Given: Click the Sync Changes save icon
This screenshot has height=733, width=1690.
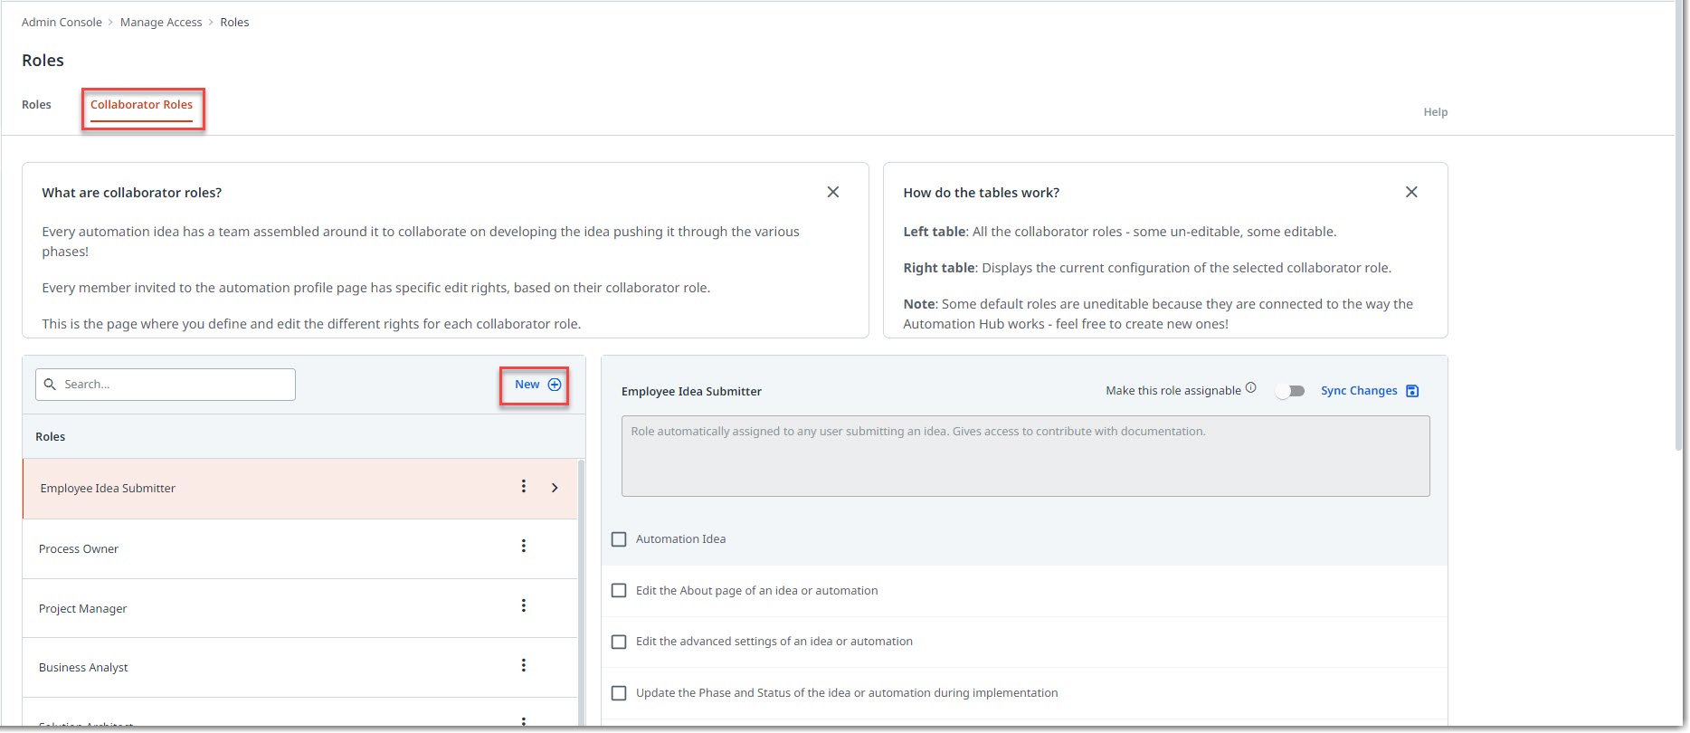Looking at the screenshot, I should point(1412,391).
